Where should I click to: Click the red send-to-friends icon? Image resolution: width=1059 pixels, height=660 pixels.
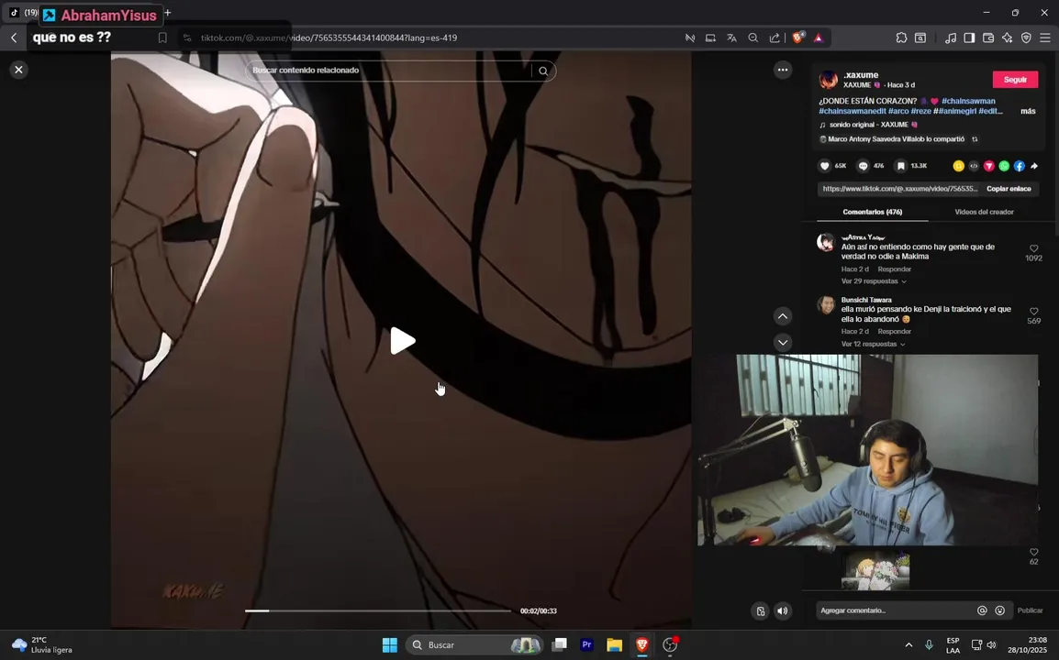[x=988, y=166]
